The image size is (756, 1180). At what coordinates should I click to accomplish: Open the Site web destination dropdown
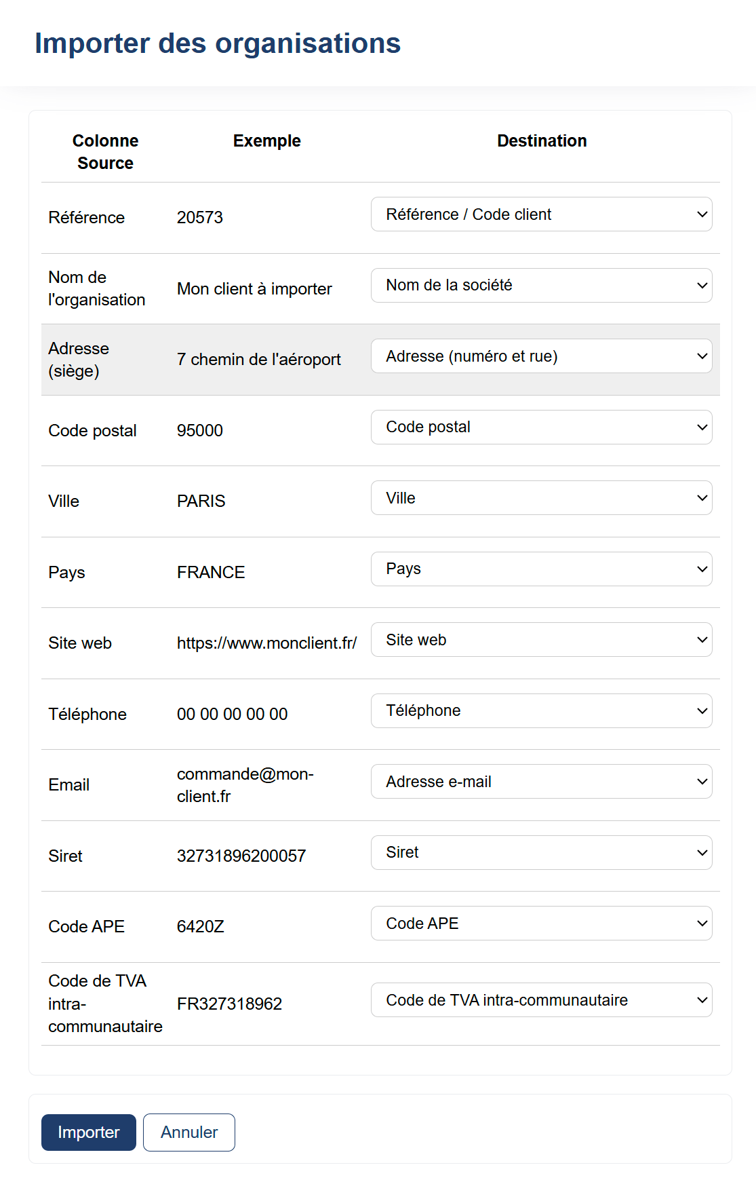[x=541, y=640]
